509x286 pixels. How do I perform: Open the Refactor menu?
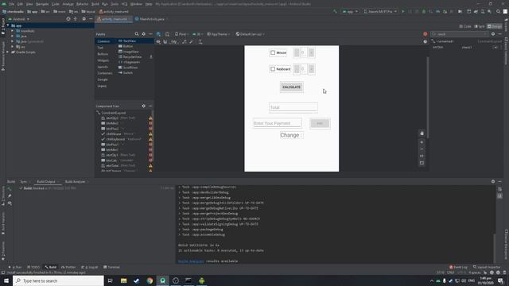(83, 4)
